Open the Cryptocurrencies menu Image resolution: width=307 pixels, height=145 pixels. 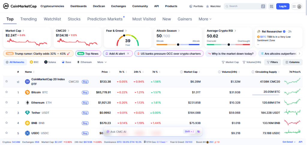point(52,6)
